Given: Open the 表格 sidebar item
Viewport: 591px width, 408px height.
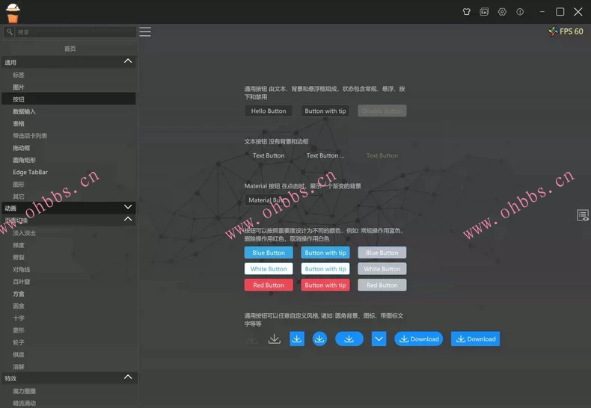Looking at the screenshot, I should coord(69,123).
